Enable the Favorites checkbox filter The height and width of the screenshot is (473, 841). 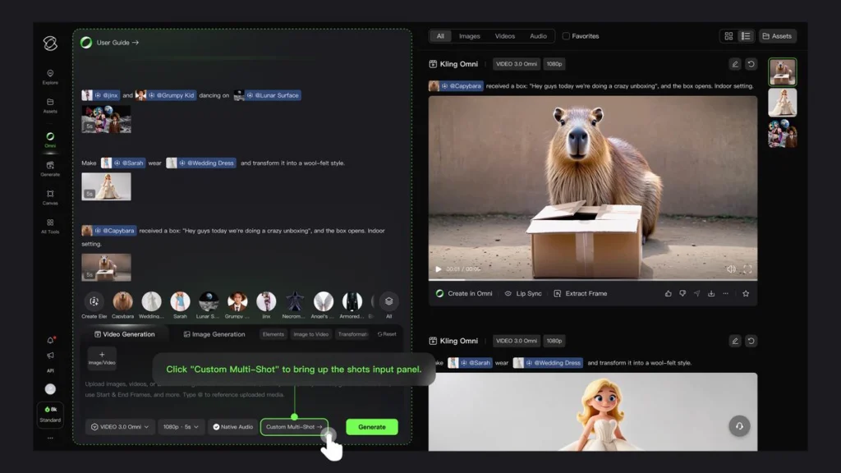click(x=566, y=36)
